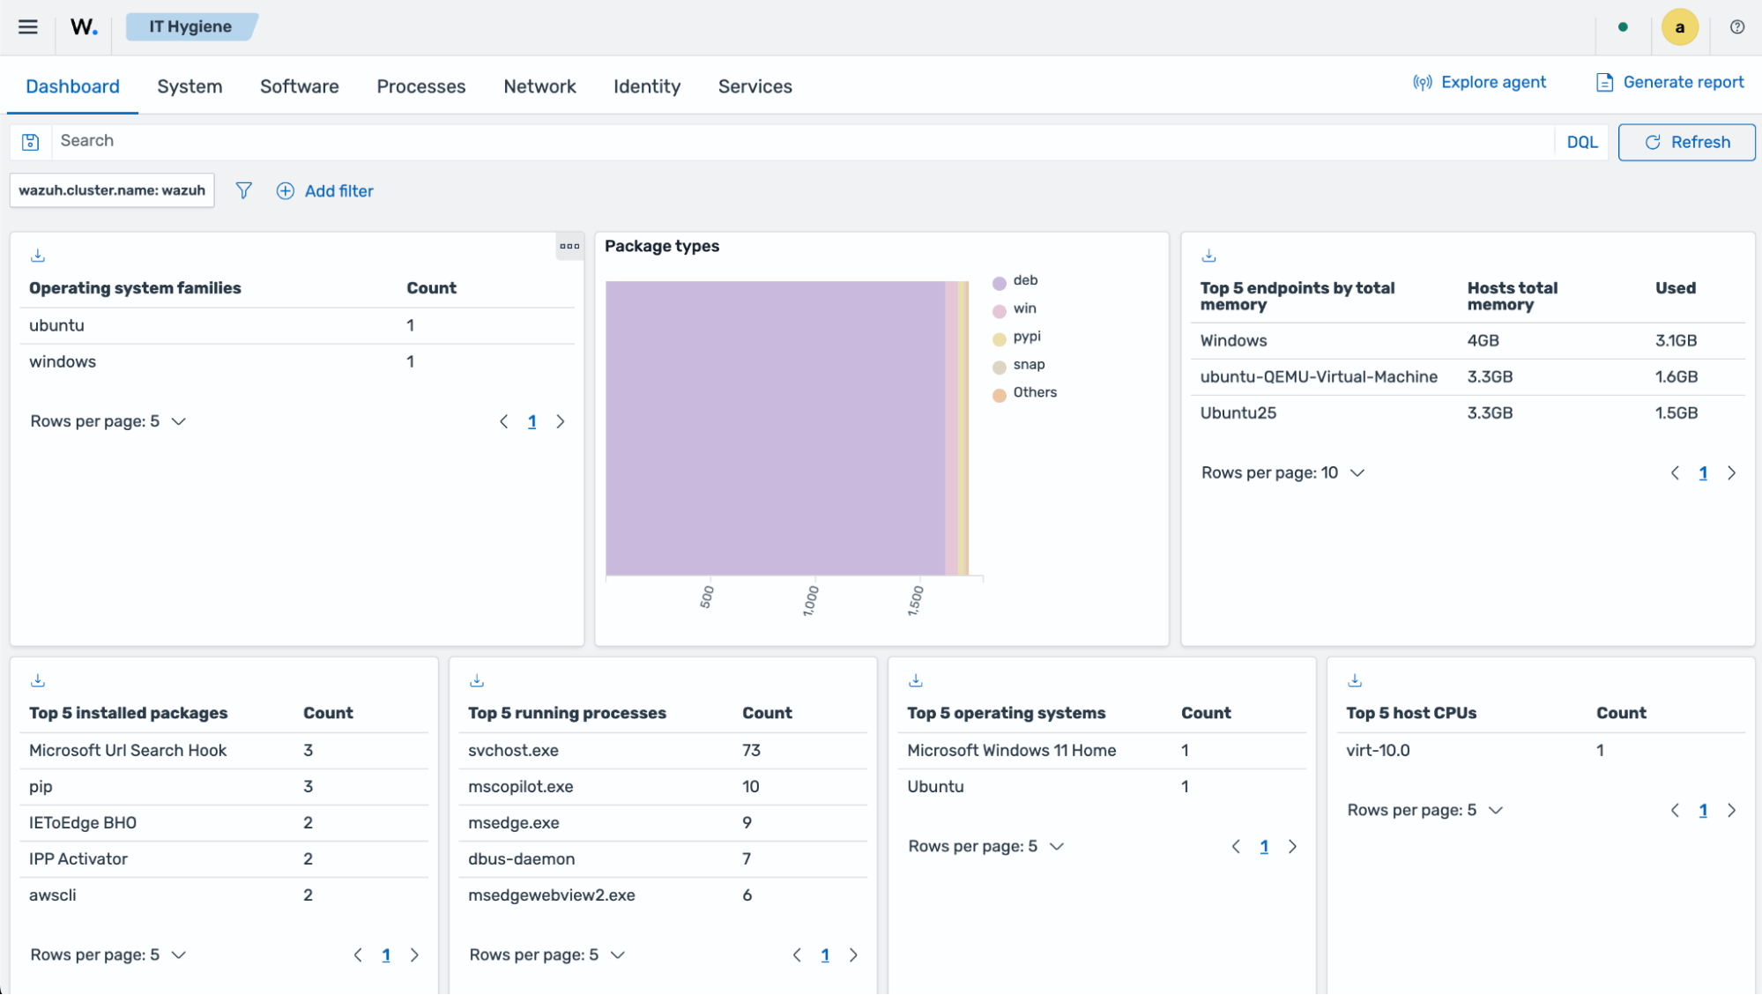This screenshot has width=1762, height=995.
Task: Switch to the Services tab
Action: (755, 86)
